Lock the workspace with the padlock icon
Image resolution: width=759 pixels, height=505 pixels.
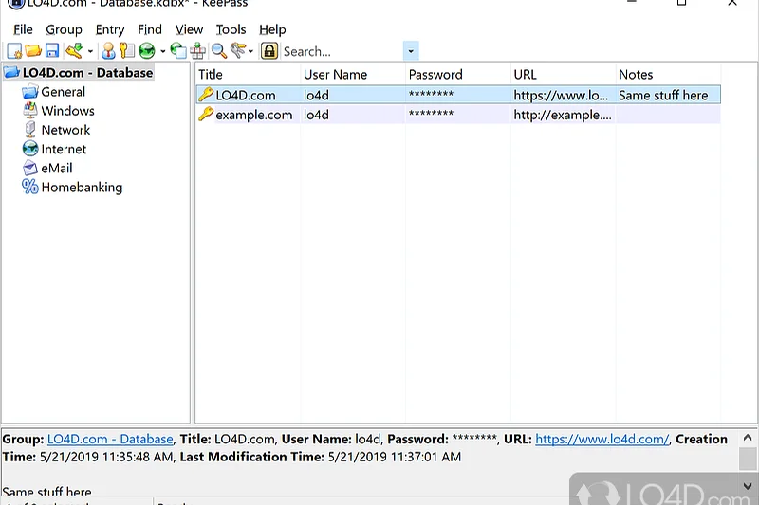269,51
